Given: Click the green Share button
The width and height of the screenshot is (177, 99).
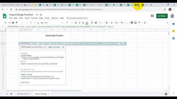Looking at the screenshot, I should pyautogui.click(x=162, y=16).
